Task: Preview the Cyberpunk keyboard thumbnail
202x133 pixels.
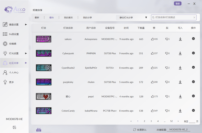Action: tap(44, 53)
